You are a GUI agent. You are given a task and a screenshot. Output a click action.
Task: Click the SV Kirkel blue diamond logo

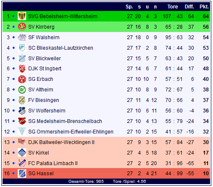(x=22, y=152)
